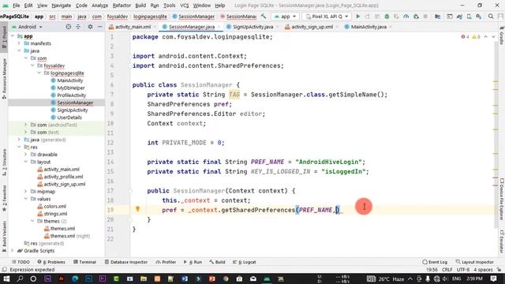Viewport: 505px width, 284px height.
Task: Switch to the activity_sign_up.xml tab
Action: click(x=312, y=27)
